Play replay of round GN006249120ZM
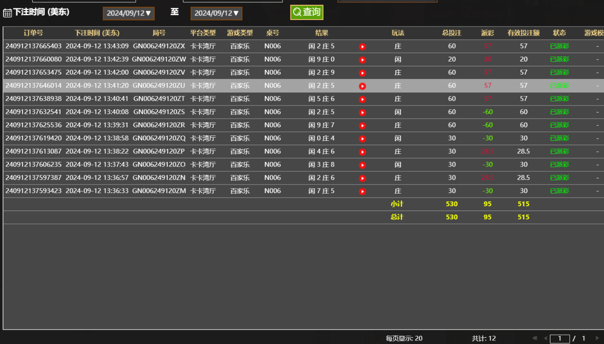 pos(362,191)
